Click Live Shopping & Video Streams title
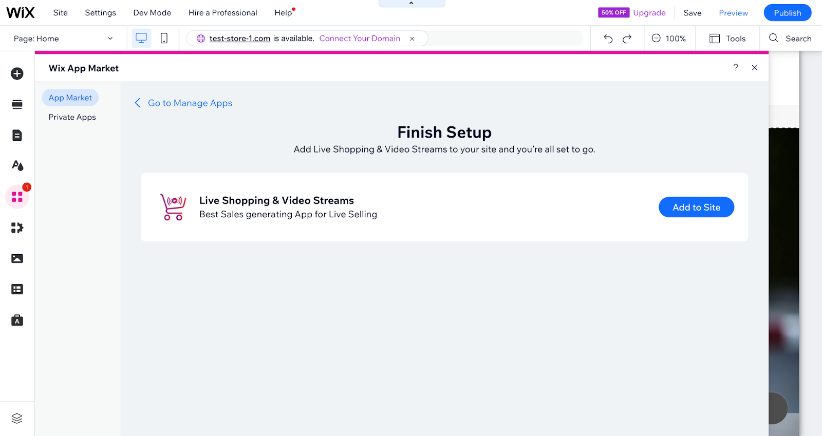The height and width of the screenshot is (436, 822). point(276,201)
